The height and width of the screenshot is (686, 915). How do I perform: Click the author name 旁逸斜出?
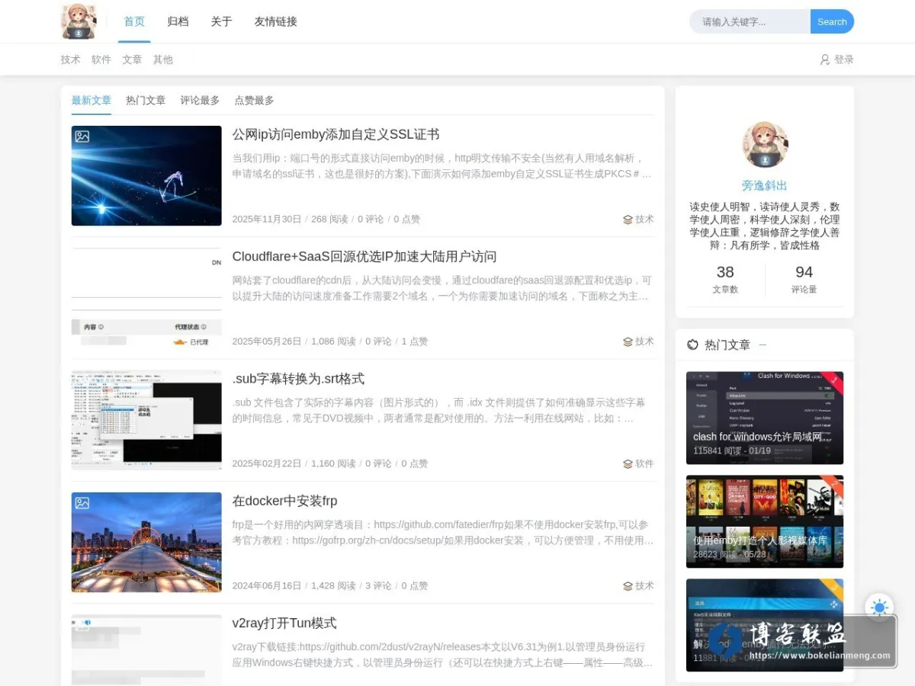pyautogui.click(x=765, y=185)
